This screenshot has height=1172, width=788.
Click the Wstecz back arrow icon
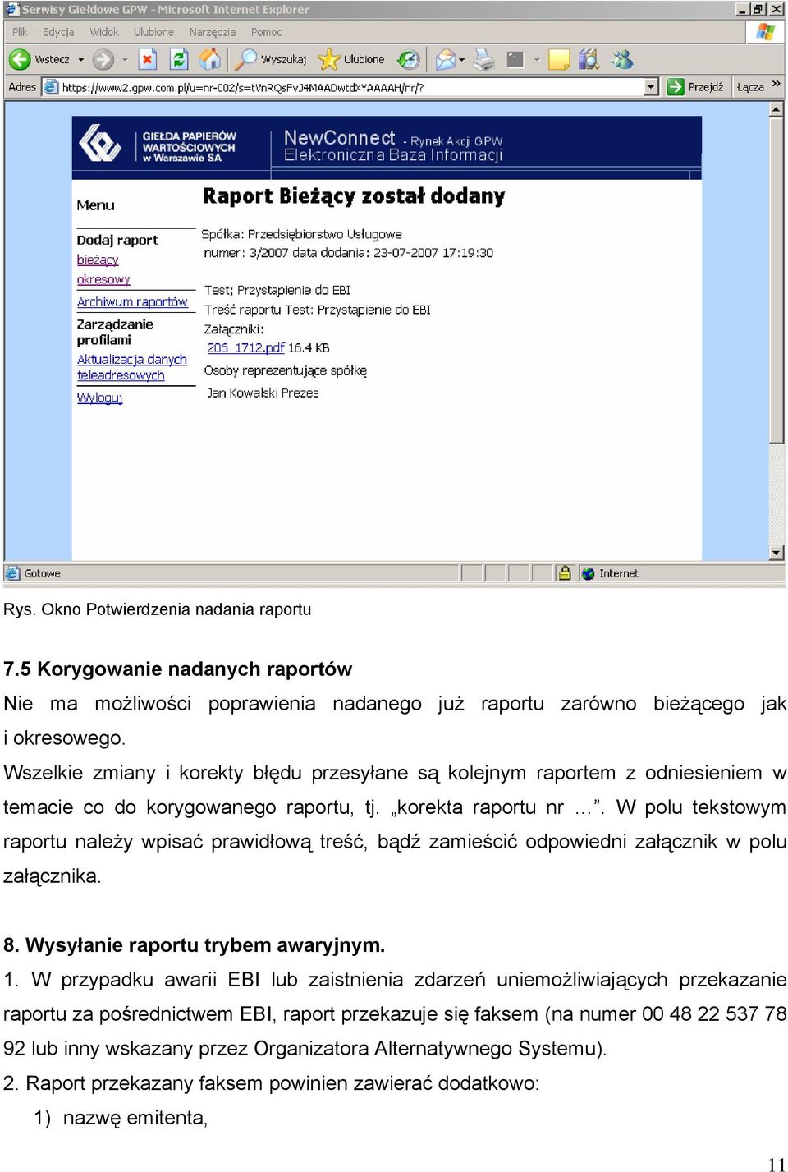(x=20, y=59)
